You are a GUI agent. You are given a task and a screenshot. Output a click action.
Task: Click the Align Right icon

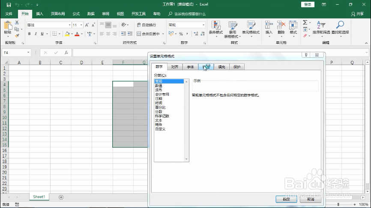click(x=114, y=34)
